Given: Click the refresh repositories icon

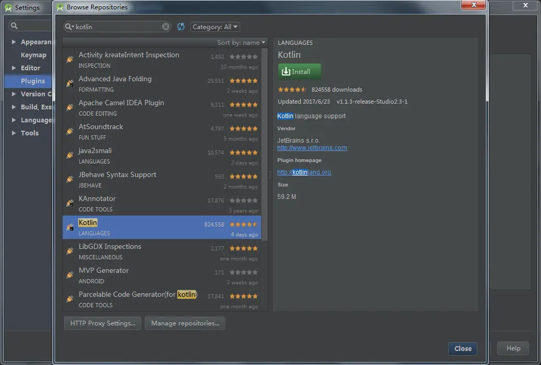Looking at the screenshot, I should (181, 27).
